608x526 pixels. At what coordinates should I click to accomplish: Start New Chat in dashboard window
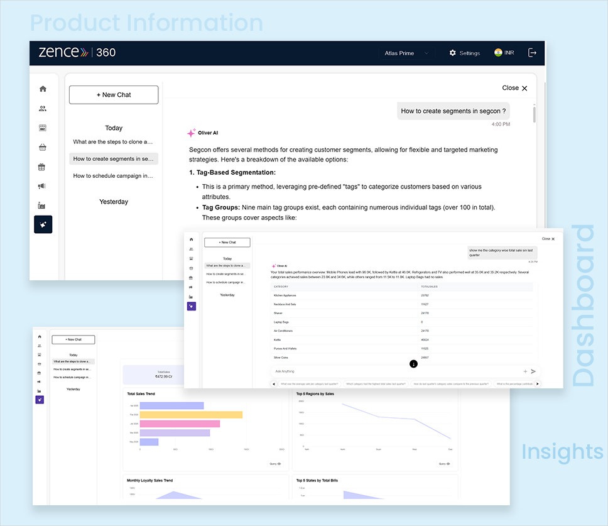73,340
